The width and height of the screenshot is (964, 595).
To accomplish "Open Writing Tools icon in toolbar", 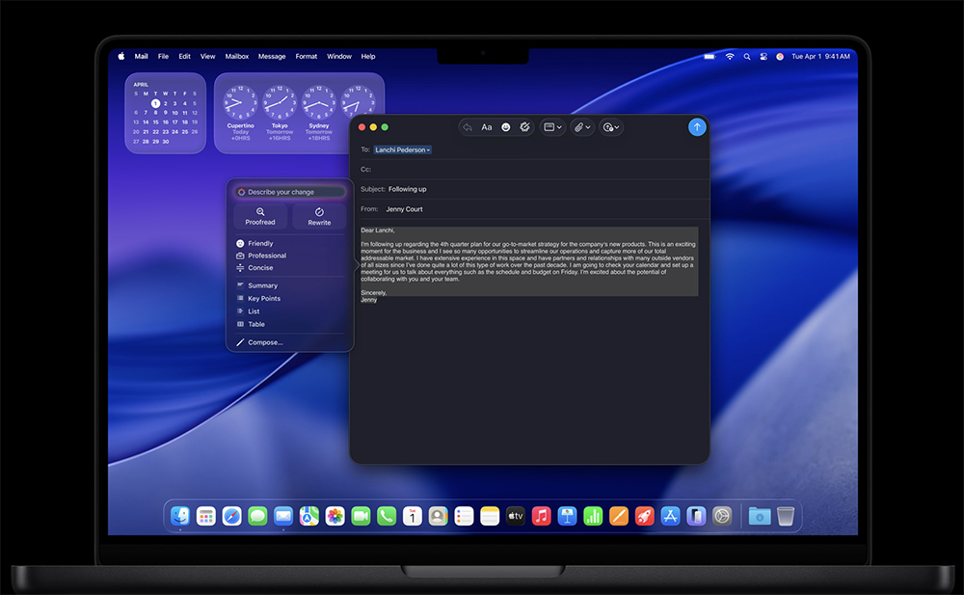I will tap(525, 127).
